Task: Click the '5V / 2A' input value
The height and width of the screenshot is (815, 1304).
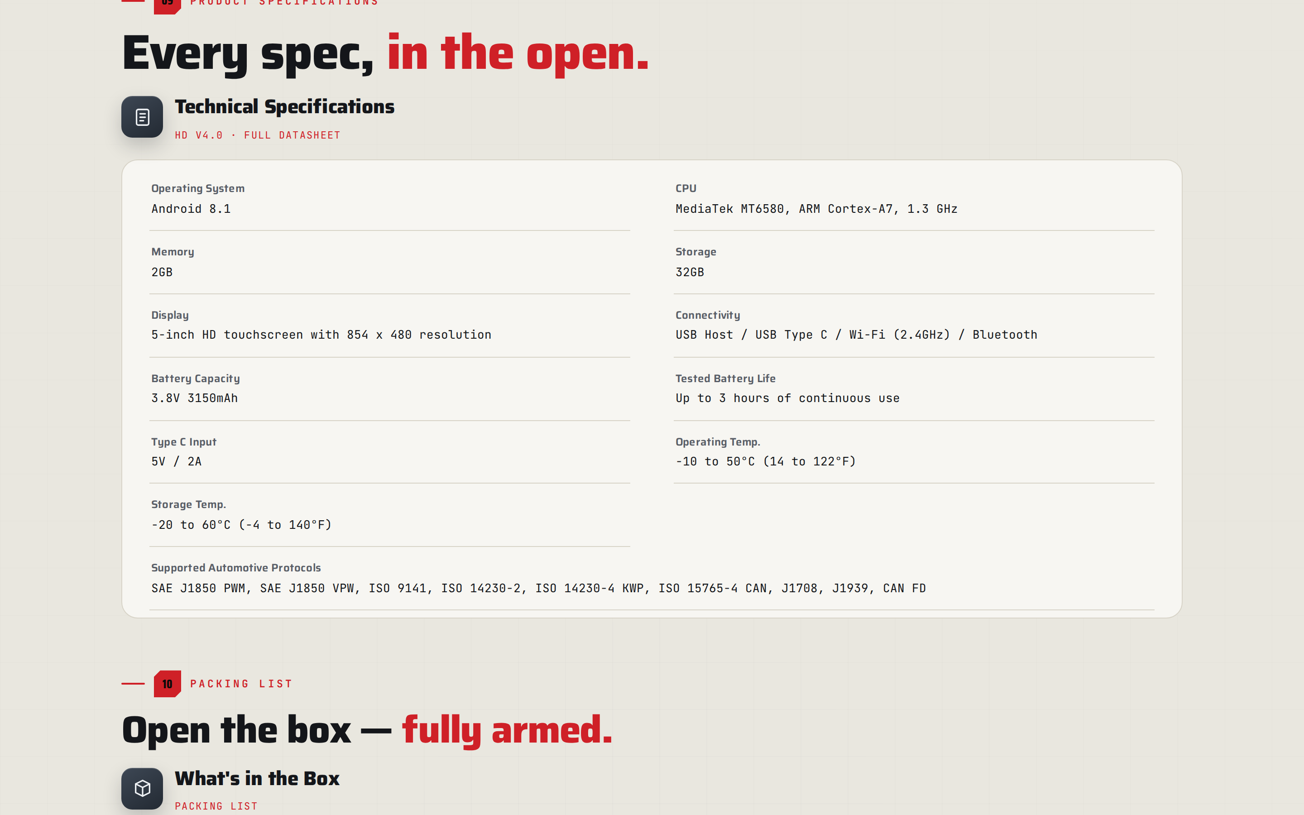Action: (x=176, y=462)
